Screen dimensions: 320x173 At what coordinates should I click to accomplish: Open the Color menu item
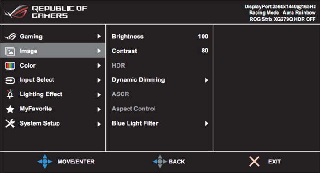pyautogui.click(x=53, y=66)
